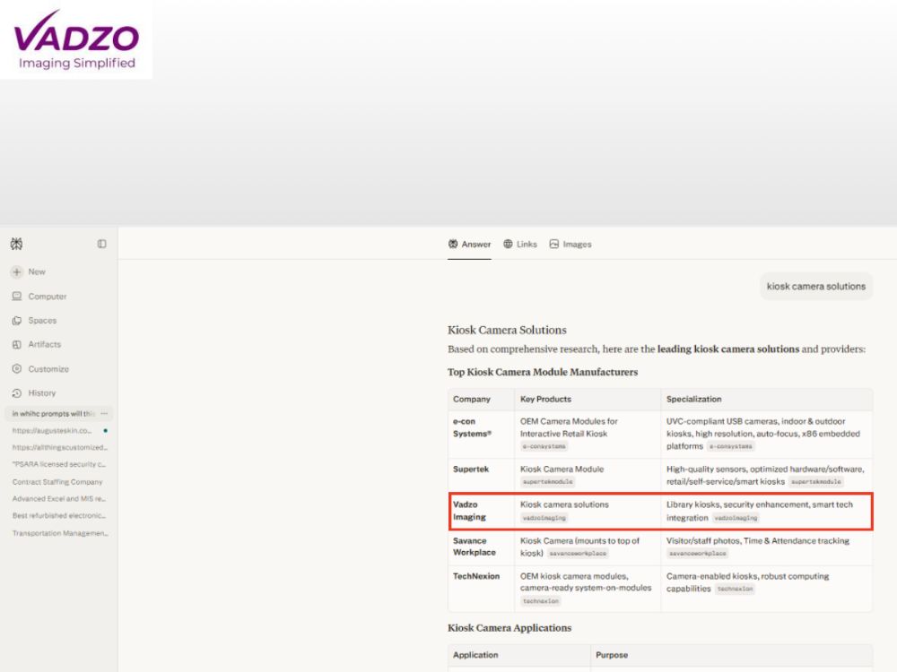
Task: Click the kiosk camera solutions query bubble
Action: coord(815,287)
